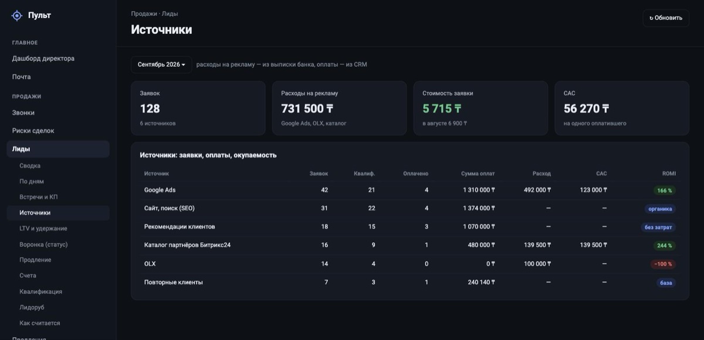Sort by the Расход column header
The width and height of the screenshot is (704, 340).
[x=541, y=174]
